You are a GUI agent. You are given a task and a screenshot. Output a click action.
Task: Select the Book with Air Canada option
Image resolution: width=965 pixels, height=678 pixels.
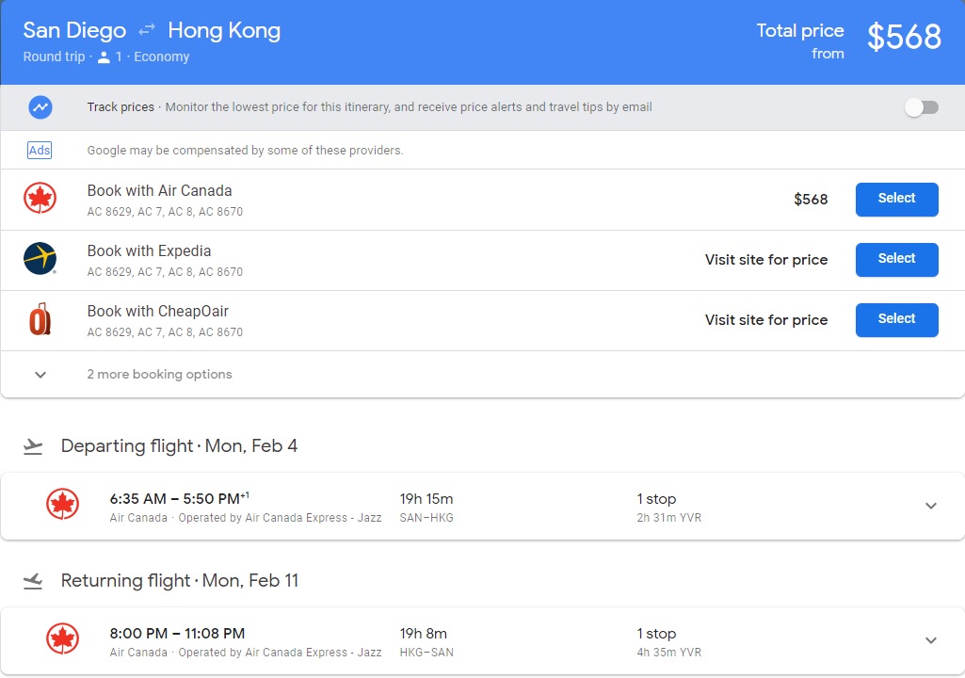click(x=896, y=199)
